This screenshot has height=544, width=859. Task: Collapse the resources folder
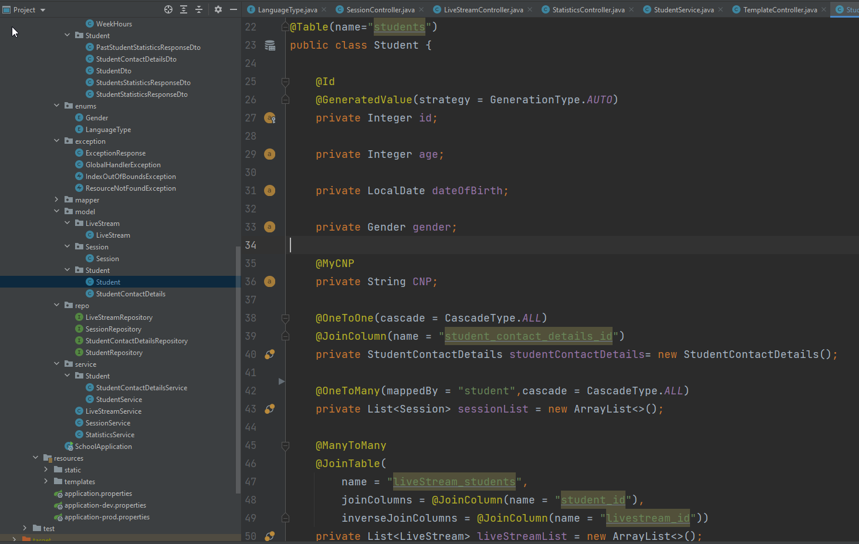point(36,458)
